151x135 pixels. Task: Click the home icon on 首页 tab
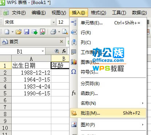[5, 42]
